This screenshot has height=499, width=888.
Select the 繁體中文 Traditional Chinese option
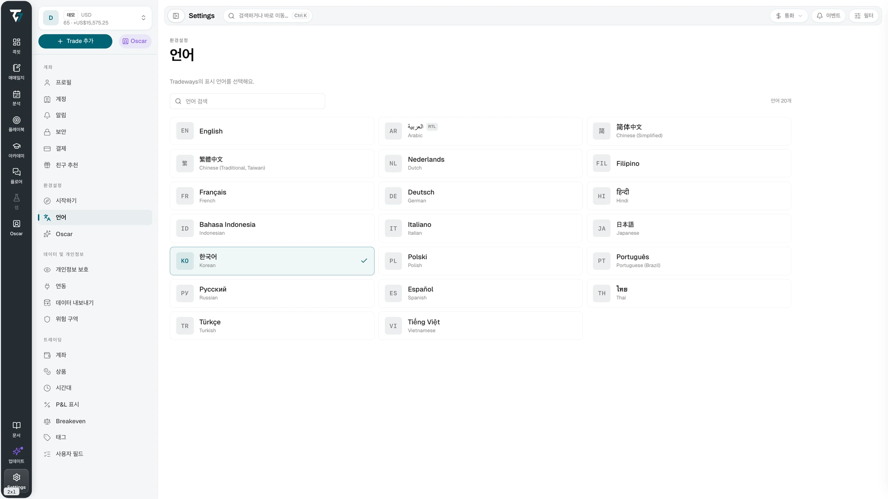pyautogui.click(x=272, y=164)
